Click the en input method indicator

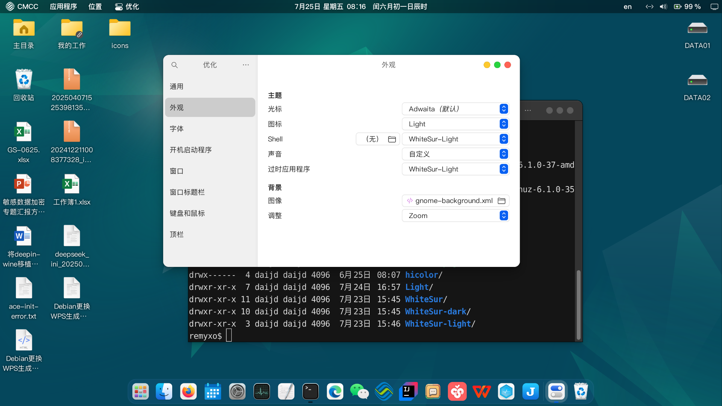point(628,6)
